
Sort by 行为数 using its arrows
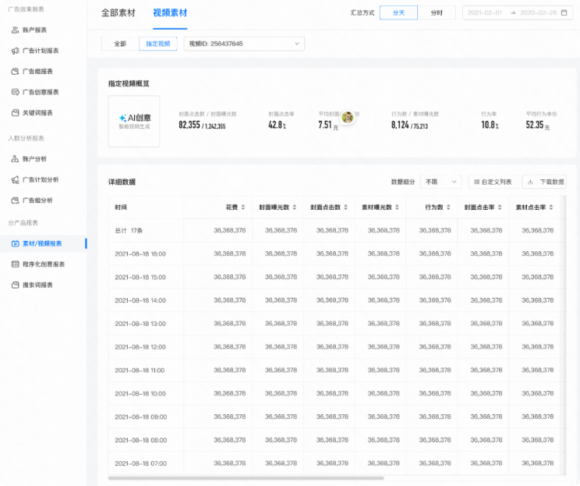[448, 208]
